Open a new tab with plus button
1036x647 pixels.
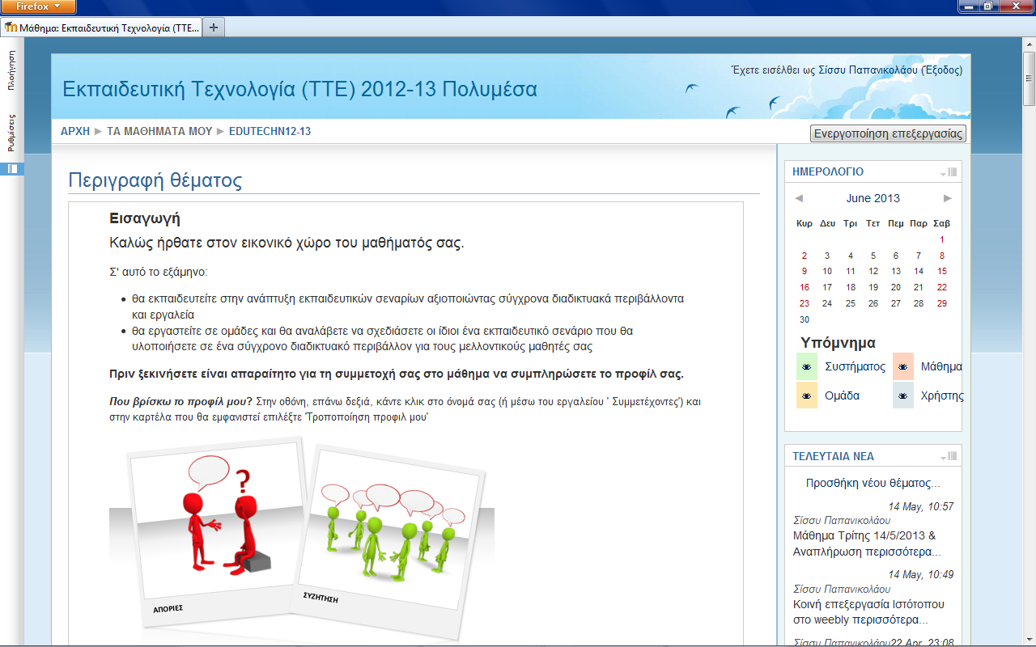(x=214, y=27)
